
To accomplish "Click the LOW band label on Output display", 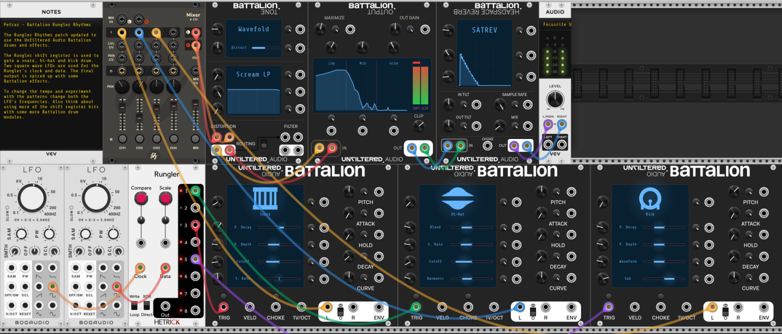I will (331, 63).
